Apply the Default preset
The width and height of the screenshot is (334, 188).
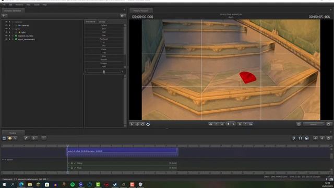click(x=104, y=26)
